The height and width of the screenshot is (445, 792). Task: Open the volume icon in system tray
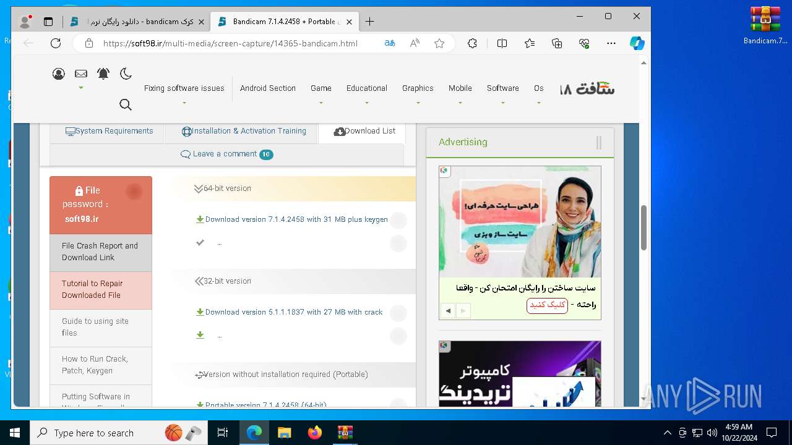click(x=712, y=433)
